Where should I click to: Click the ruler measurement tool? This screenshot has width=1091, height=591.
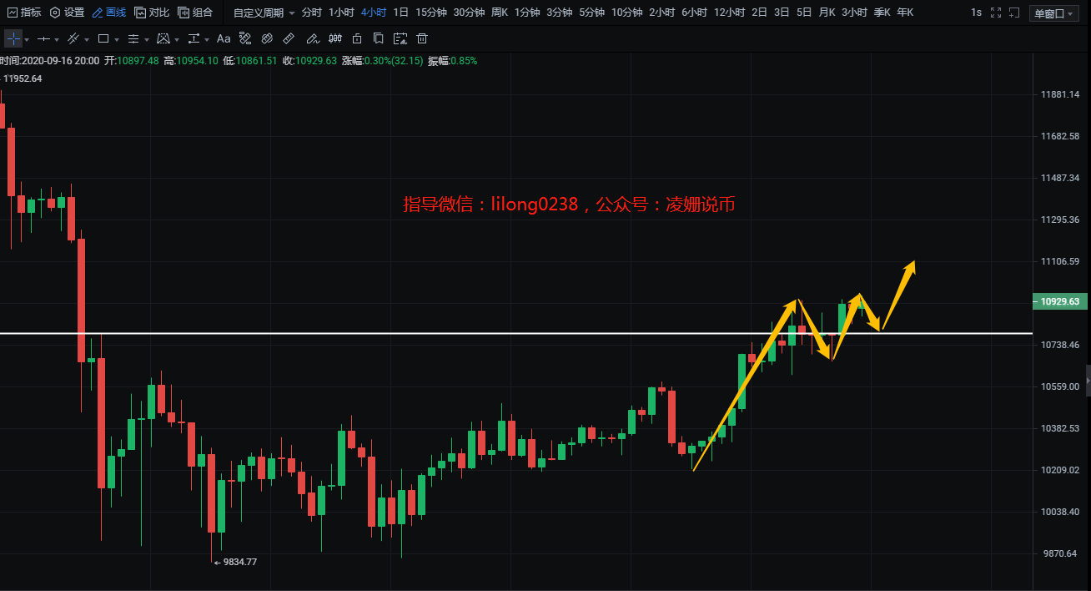tap(289, 39)
